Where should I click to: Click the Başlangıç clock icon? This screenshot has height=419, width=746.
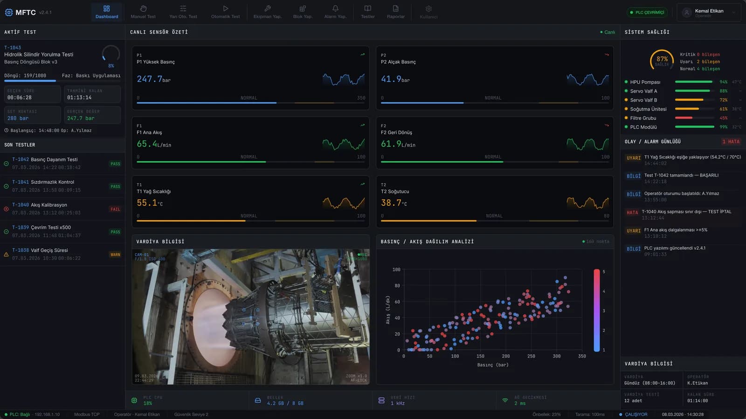pos(7,130)
